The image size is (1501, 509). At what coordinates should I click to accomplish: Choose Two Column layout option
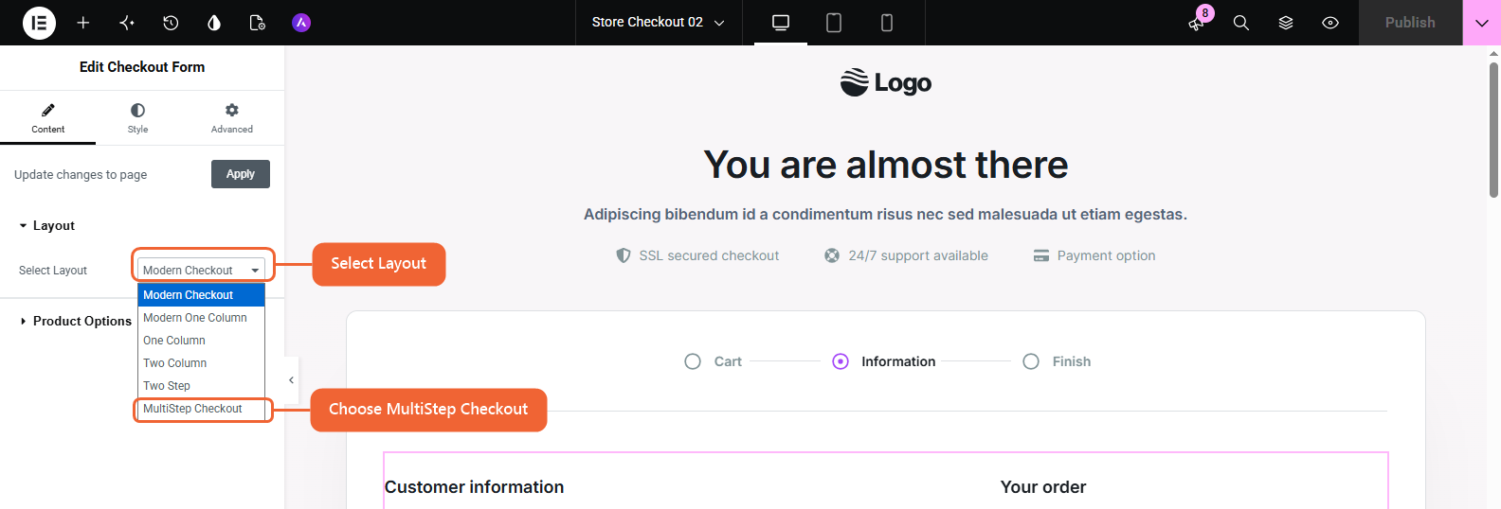[x=201, y=363]
